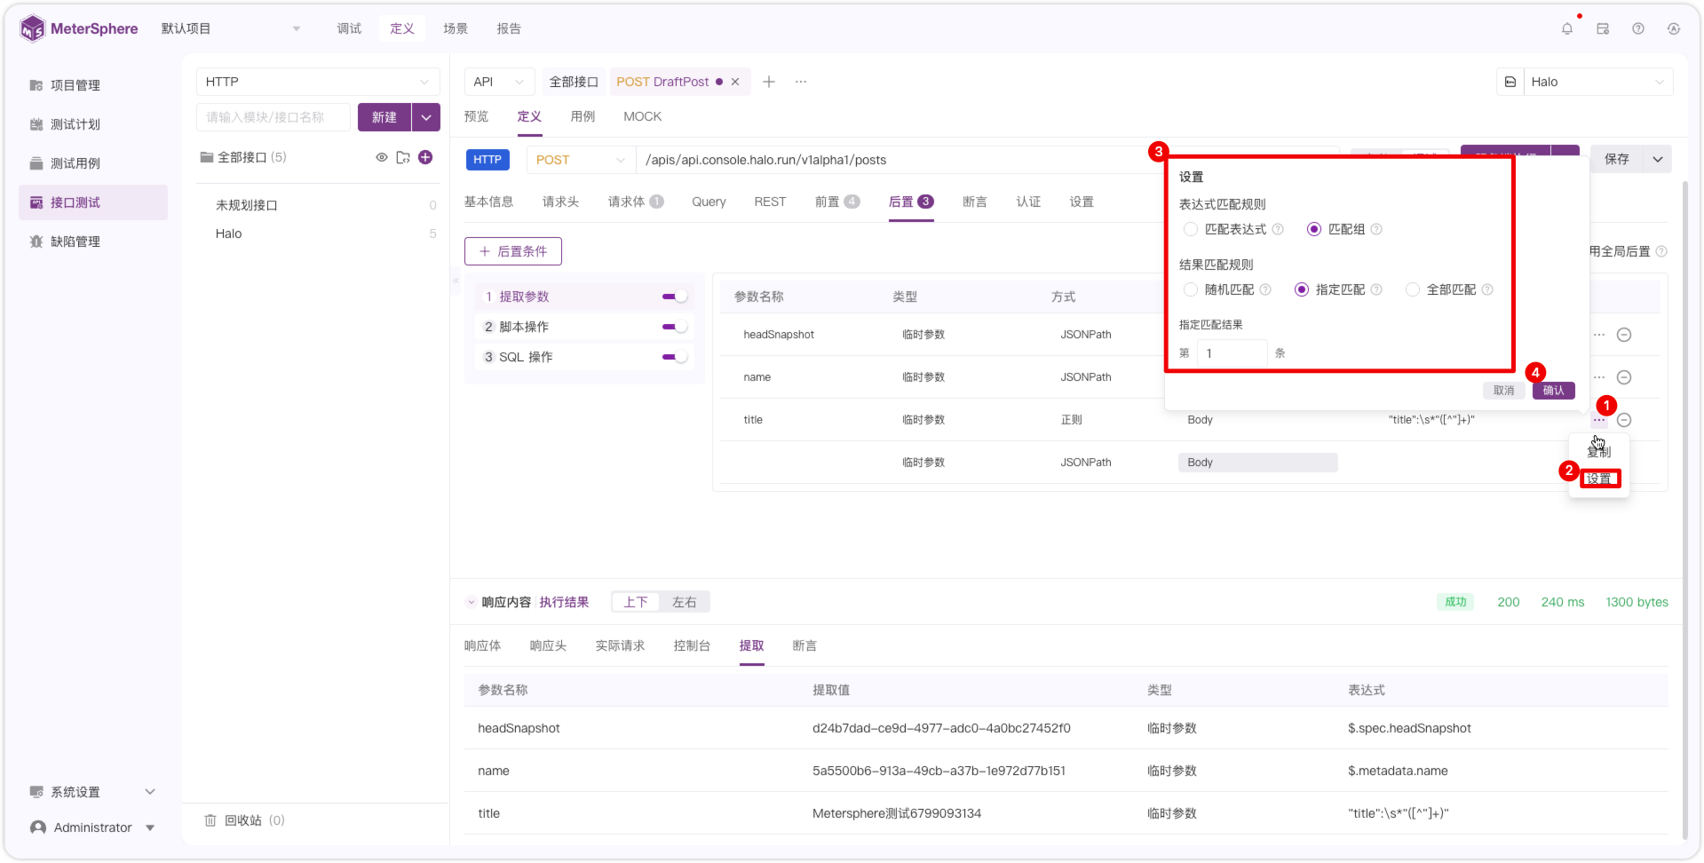
Task: Collapse the 响应内容 section
Action: (x=472, y=602)
